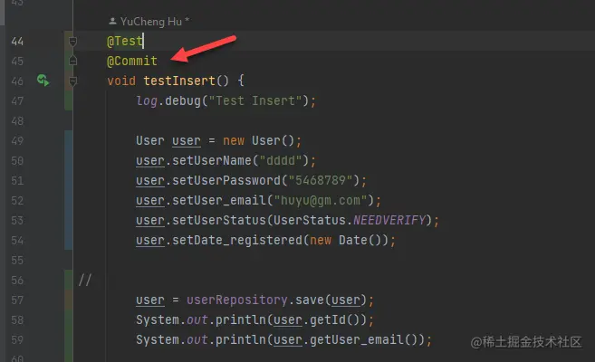The width and height of the screenshot is (595, 362).
Task: Click line number 49 in the gutter
Action: pyautogui.click(x=17, y=141)
